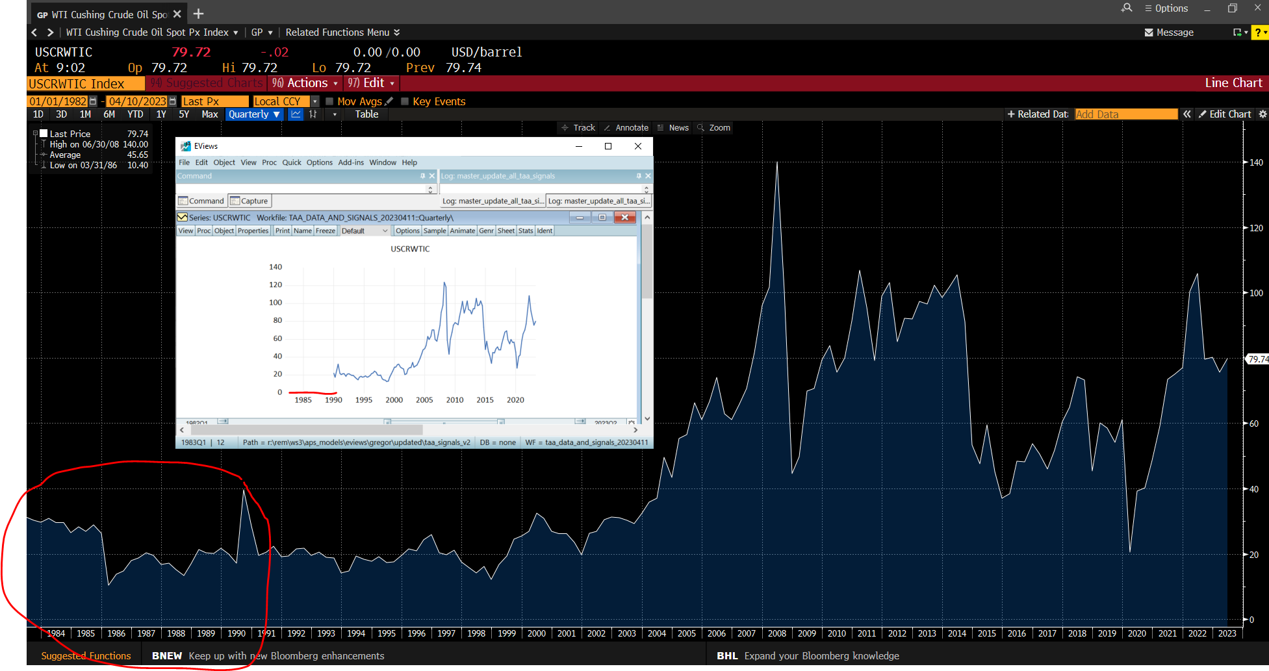This screenshot has height=671, width=1269.
Task: Toggle Last Price legend color box
Action: [x=44, y=134]
